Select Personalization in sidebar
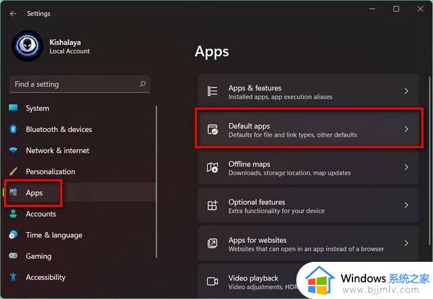Viewport: 433px width, 299px height. click(51, 171)
